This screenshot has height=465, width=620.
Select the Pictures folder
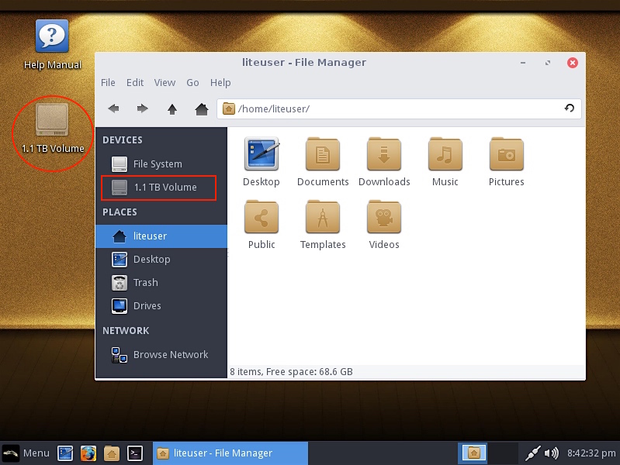507,156
